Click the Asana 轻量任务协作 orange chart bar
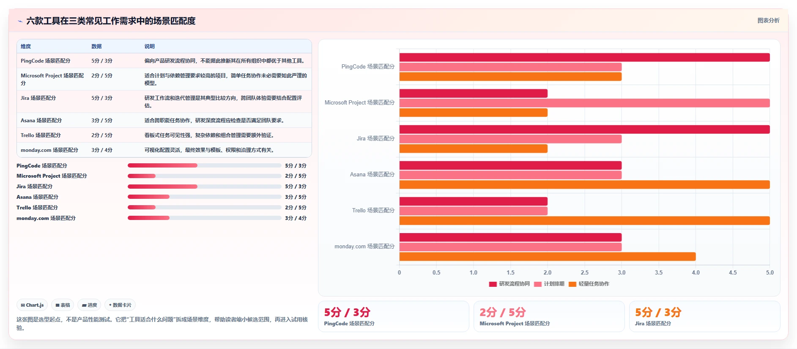 point(584,184)
